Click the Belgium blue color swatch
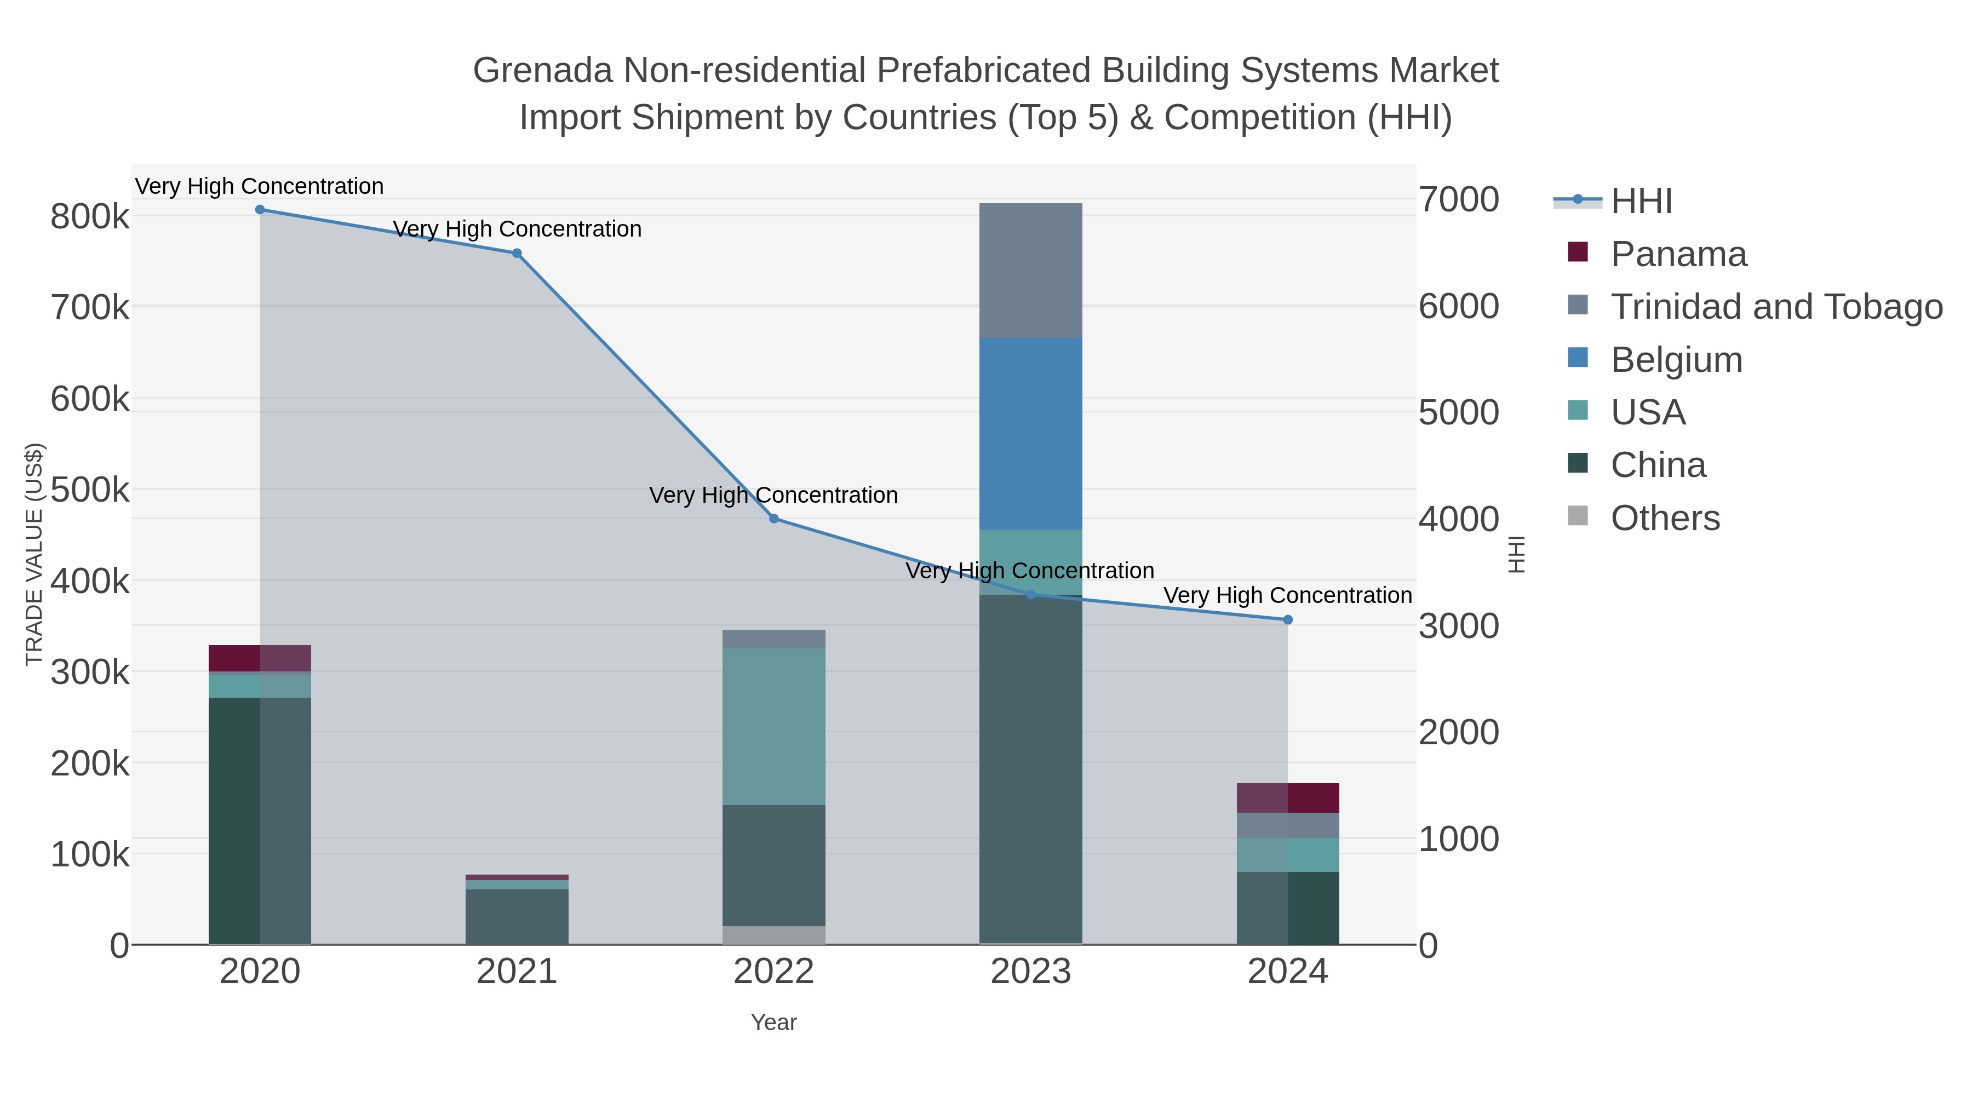The width and height of the screenshot is (1972, 1109). point(1578,358)
